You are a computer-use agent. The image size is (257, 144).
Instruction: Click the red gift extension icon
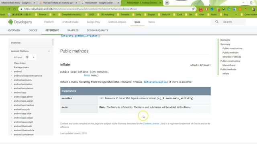201,9
